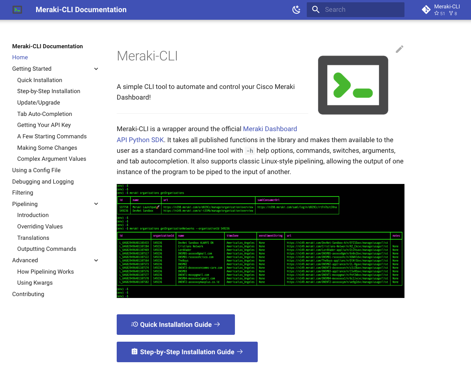Click the Meraki-CLI page heading
Image resolution: width=471 pixels, height=366 pixels.
pyautogui.click(x=147, y=56)
